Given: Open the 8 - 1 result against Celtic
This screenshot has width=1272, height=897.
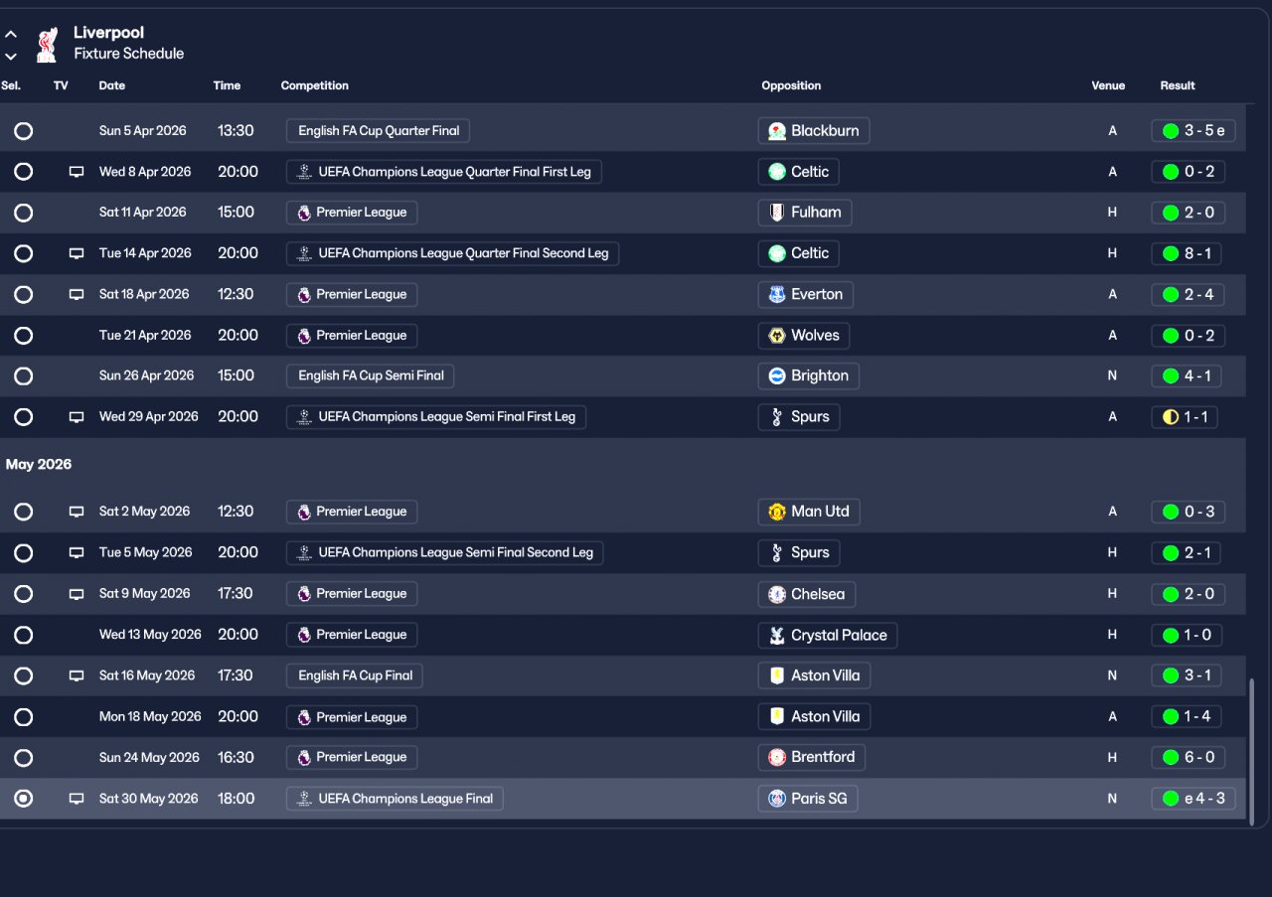Looking at the screenshot, I should pyautogui.click(x=1188, y=253).
